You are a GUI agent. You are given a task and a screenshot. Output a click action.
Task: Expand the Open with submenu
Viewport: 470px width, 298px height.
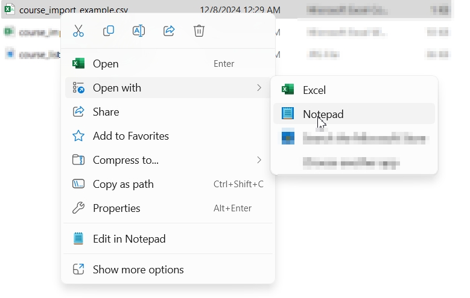pos(168,88)
